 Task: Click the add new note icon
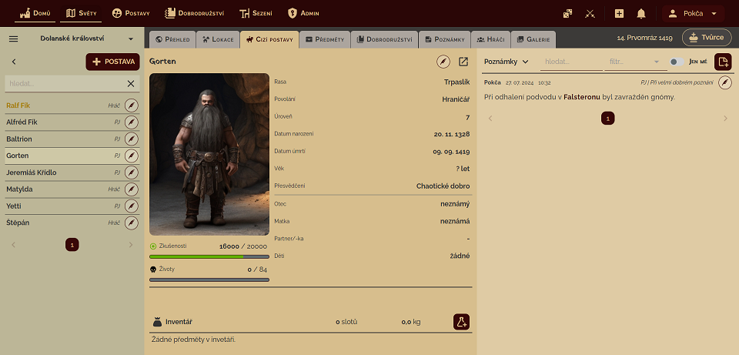pos(723,62)
